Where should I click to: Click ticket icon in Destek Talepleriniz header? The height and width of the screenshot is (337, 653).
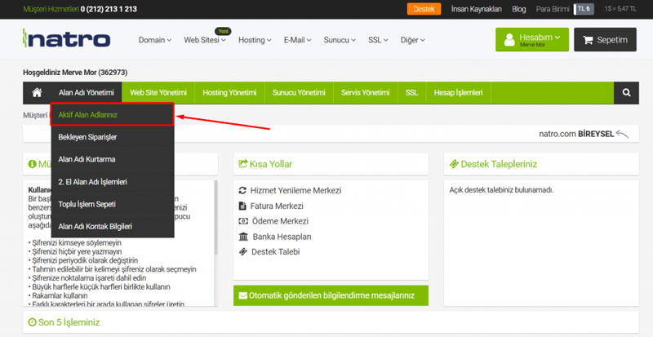(x=454, y=164)
